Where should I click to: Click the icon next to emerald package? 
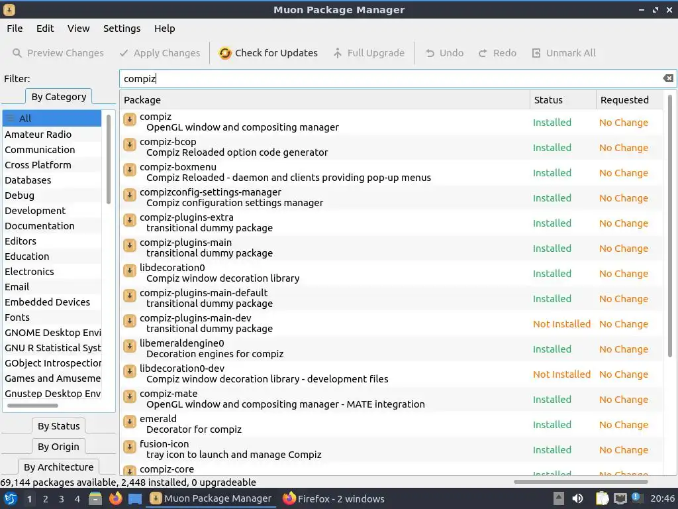click(130, 422)
